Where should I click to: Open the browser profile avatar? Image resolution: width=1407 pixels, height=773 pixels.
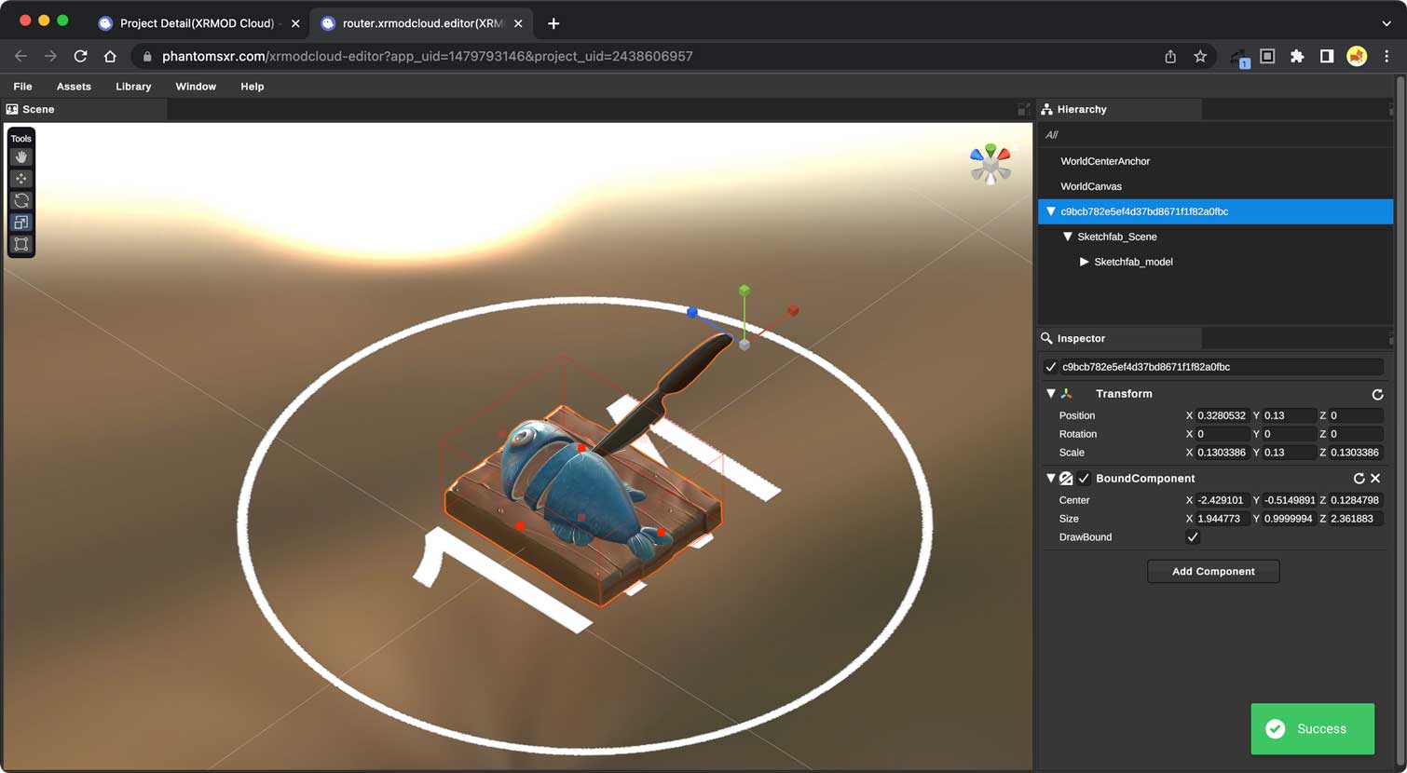[x=1357, y=56]
